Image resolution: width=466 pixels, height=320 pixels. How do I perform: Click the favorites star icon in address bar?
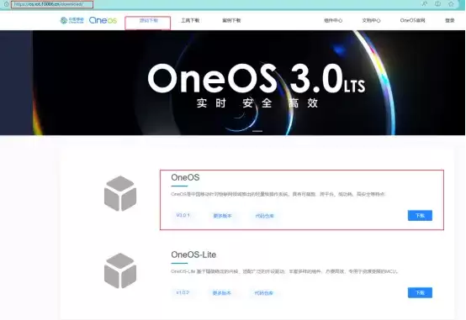tap(451, 4)
